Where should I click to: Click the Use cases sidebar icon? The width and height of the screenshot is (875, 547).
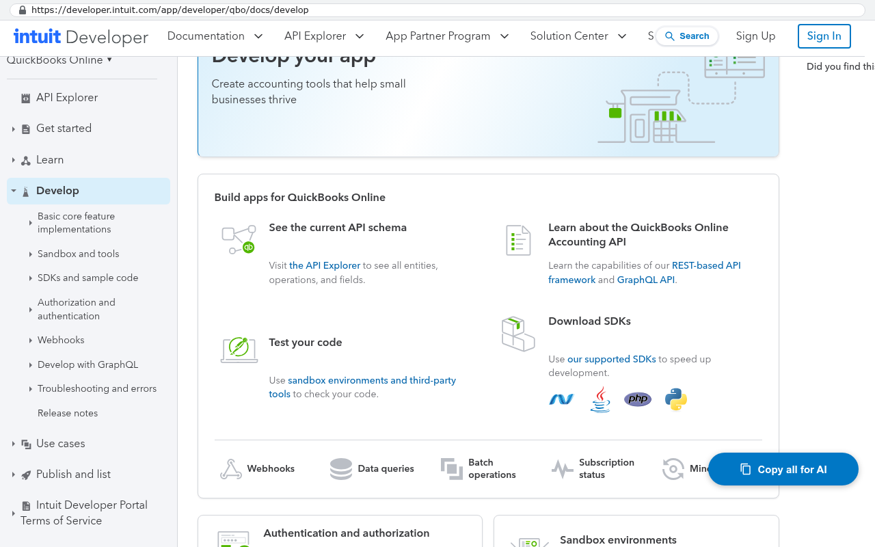coord(26,444)
